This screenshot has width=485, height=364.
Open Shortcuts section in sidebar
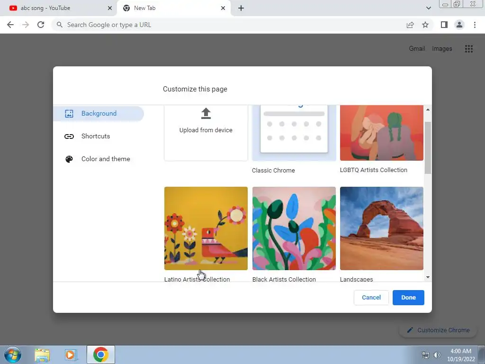tap(96, 136)
